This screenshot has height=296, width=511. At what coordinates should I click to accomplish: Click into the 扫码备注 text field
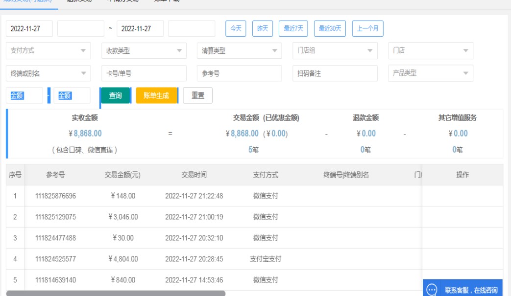335,73
